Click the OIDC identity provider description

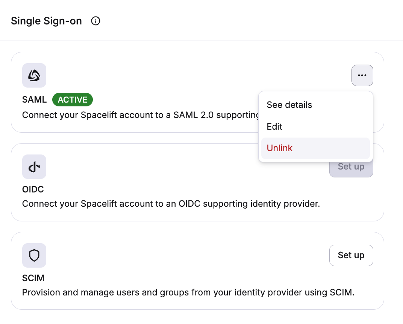pyautogui.click(x=171, y=204)
